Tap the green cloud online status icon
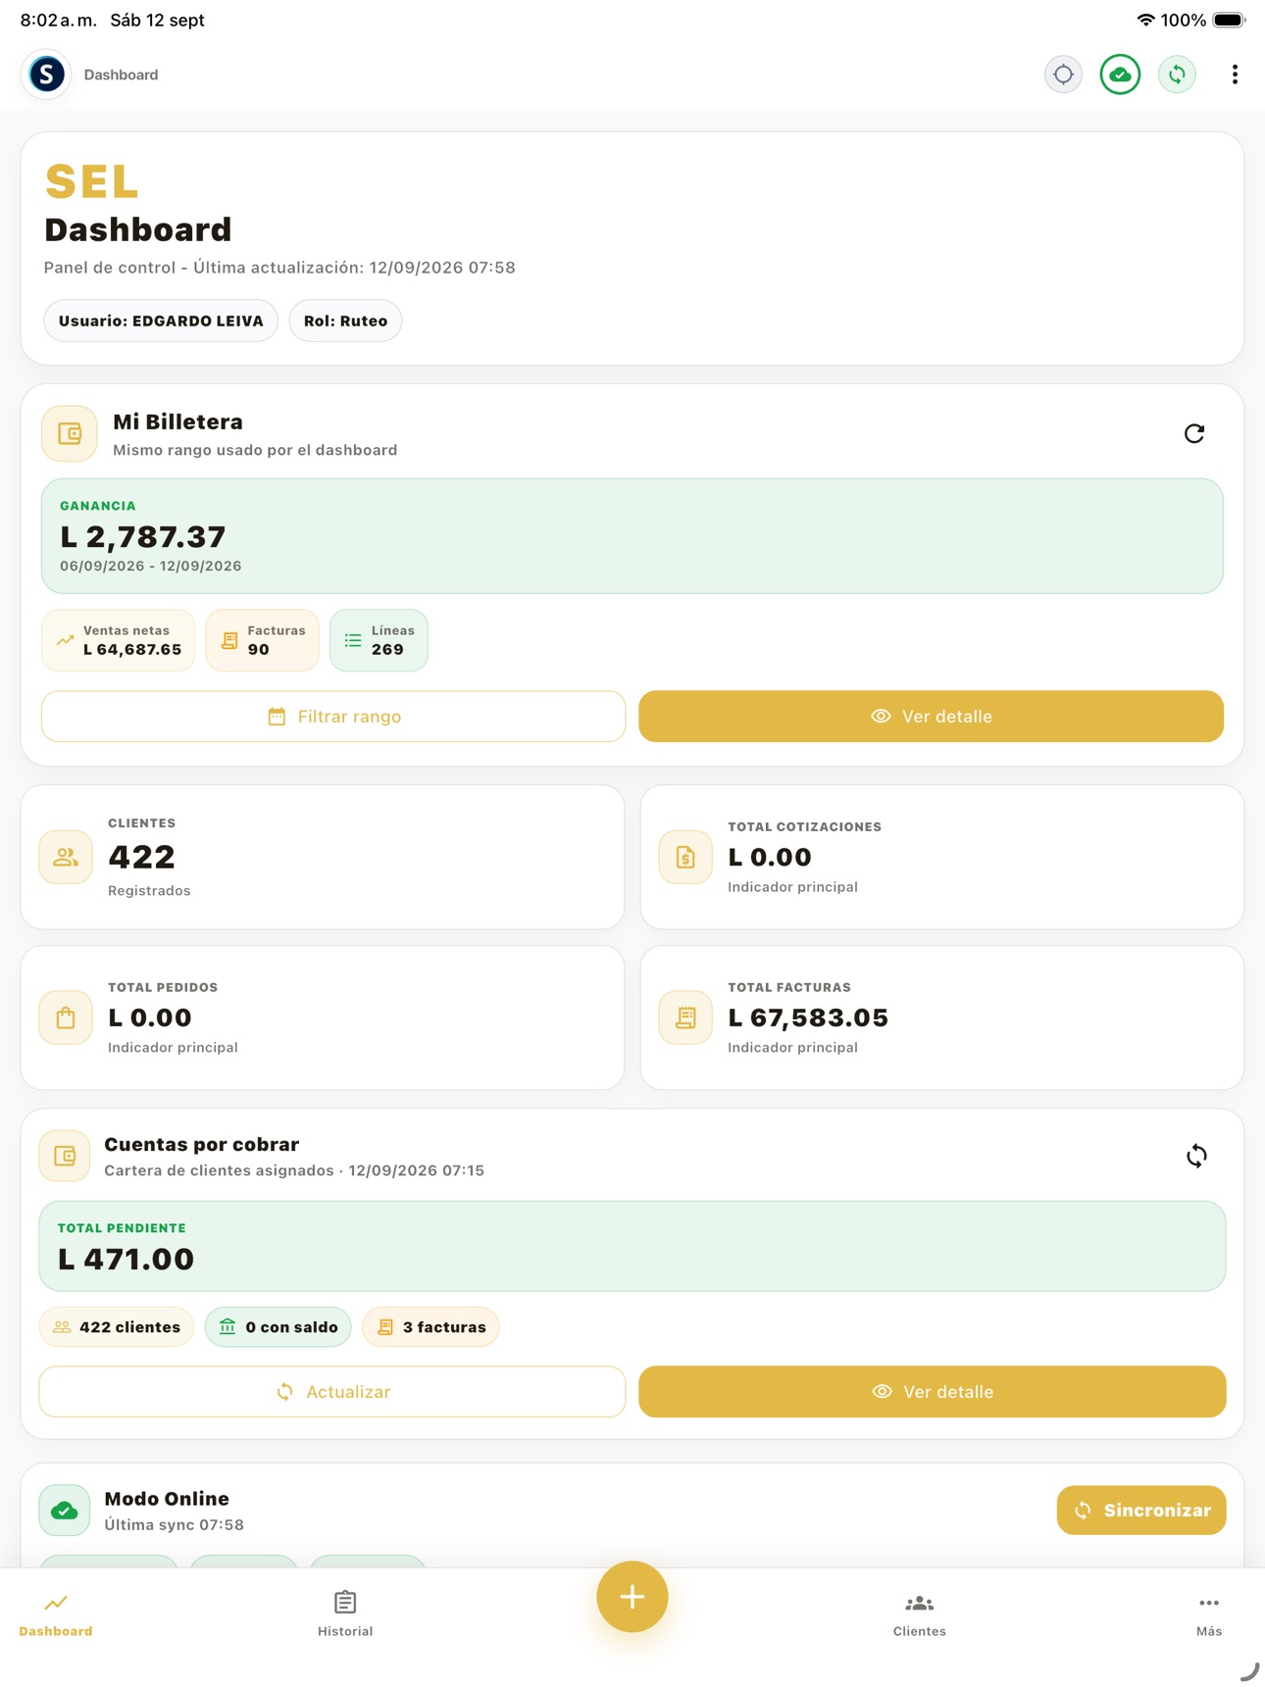Image resolution: width=1265 pixels, height=1687 pixels. [1120, 74]
